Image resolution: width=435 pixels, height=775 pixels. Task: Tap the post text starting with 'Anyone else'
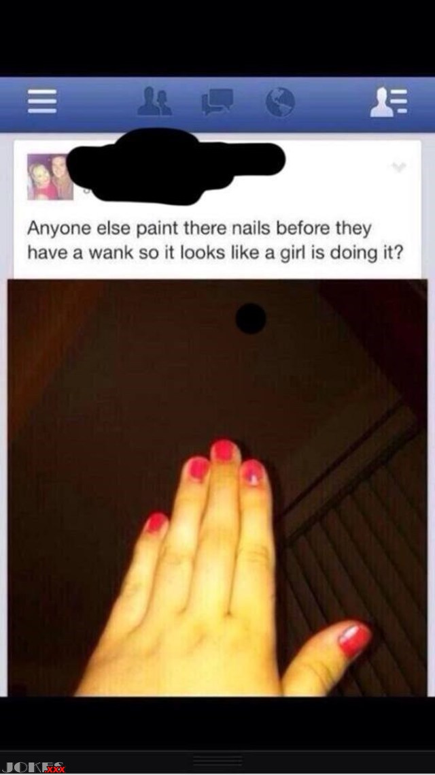tap(215, 240)
